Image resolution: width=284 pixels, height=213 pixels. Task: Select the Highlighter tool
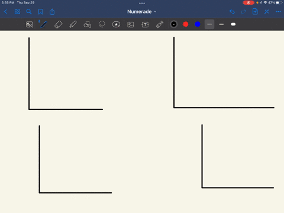click(x=73, y=24)
